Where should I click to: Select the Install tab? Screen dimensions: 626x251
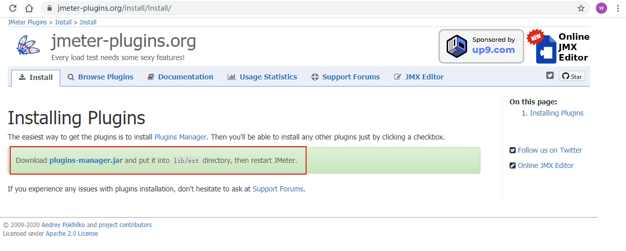point(36,77)
